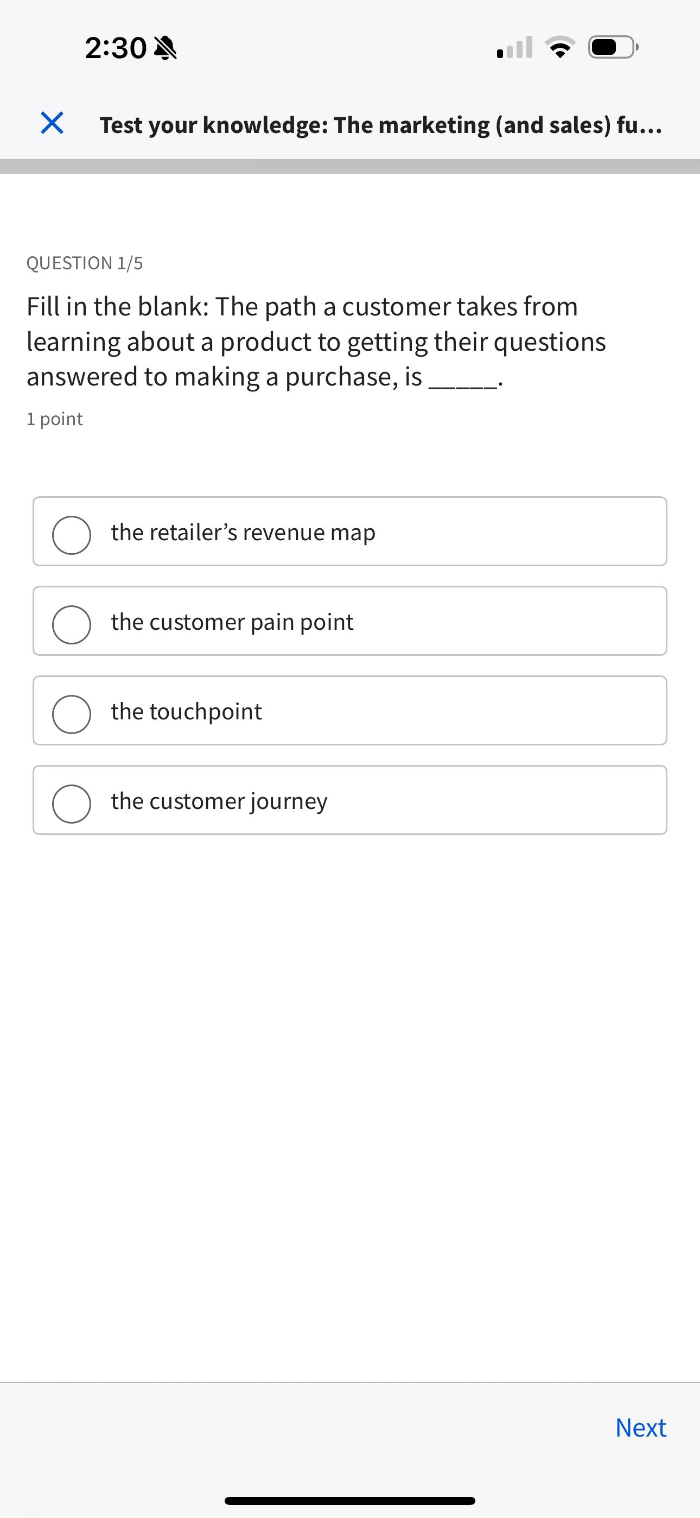Tap Next to continue the quiz
Viewport: 700px width, 1518px height.
click(x=640, y=1428)
